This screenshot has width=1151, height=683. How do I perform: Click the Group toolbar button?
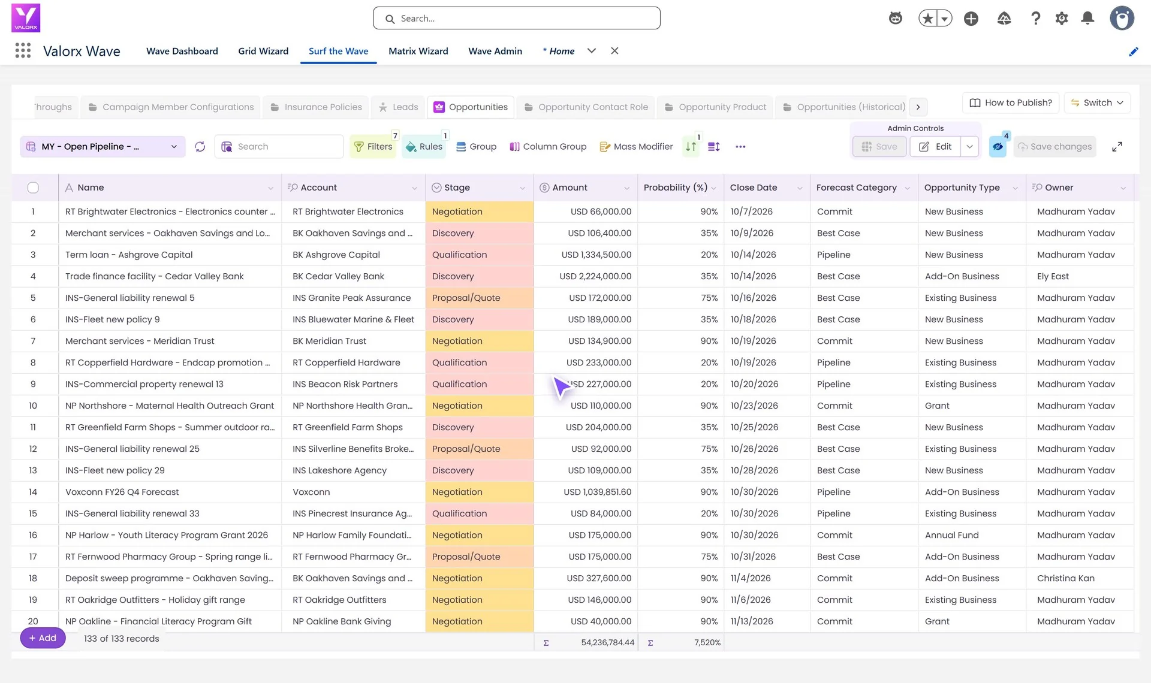click(477, 147)
